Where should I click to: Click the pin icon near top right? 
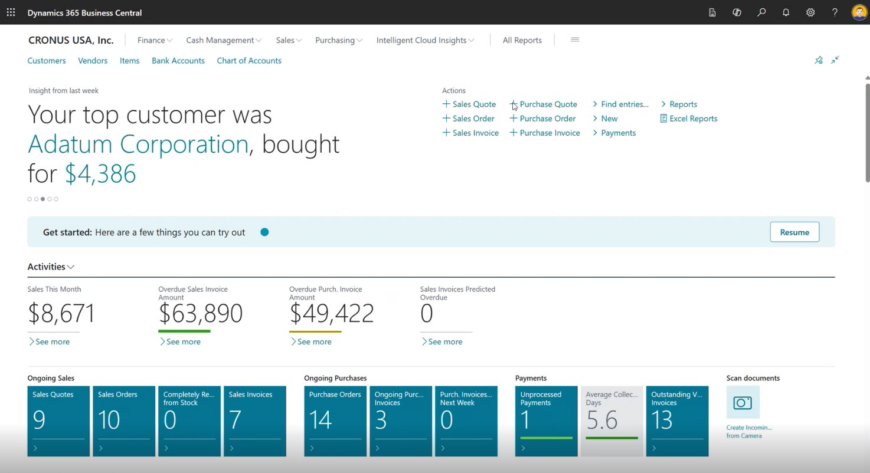tap(819, 60)
